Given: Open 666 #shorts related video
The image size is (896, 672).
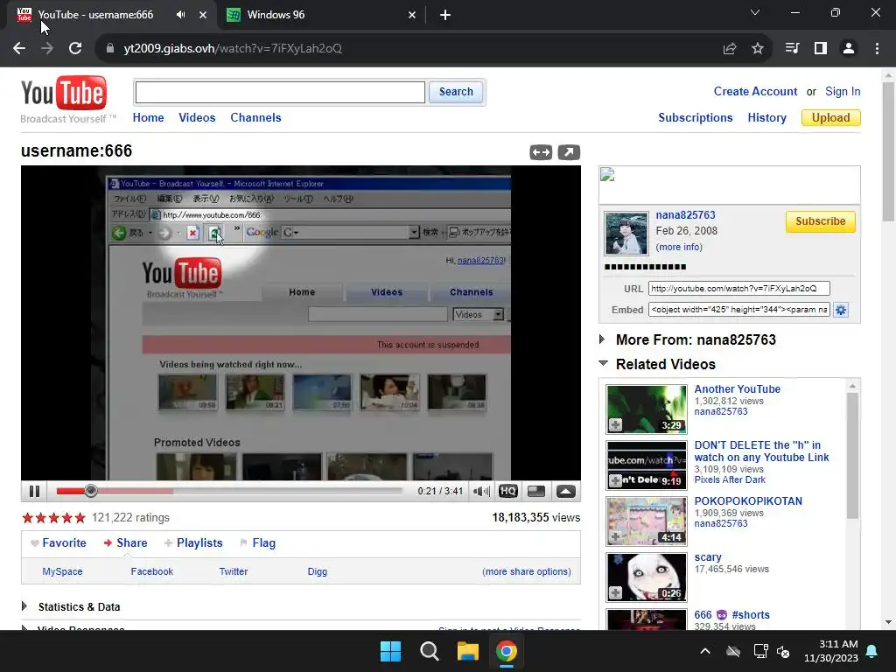Looking at the screenshot, I should [x=731, y=615].
